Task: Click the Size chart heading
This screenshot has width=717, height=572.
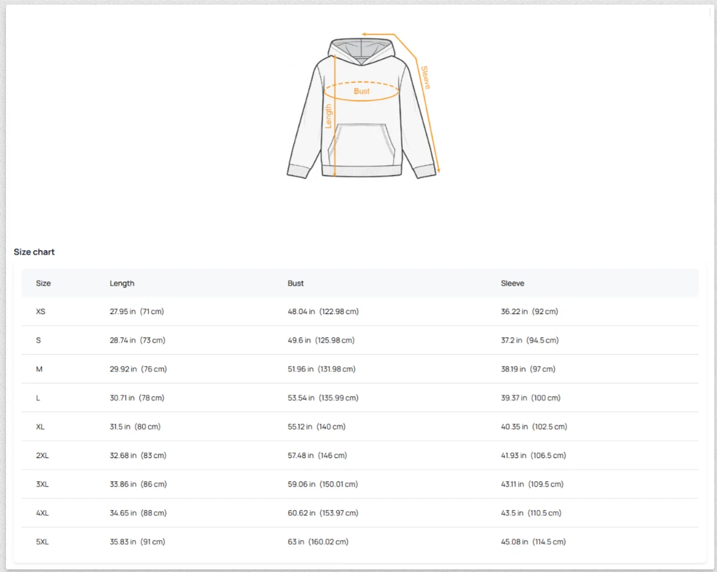Action: coord(34,252)
